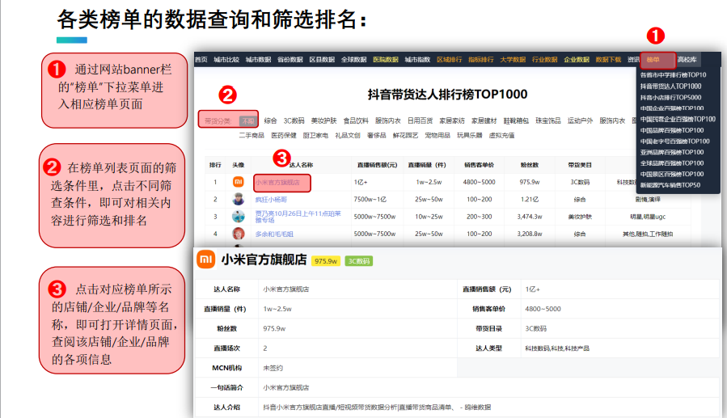This screenshot has height=418, width=727.
Task: Open 小米官方旗舰店 link in the ranking
Action: coord(277,183)
